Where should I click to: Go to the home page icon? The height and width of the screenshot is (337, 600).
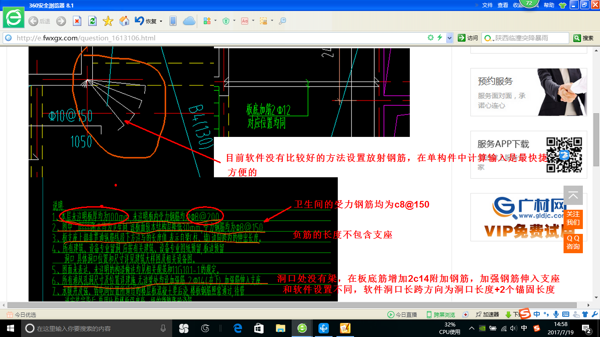pos(124,21)
